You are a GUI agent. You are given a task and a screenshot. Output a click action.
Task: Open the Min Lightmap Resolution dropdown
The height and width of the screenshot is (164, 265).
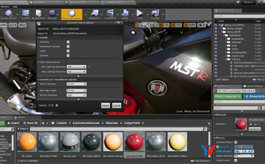pos(76,67)
